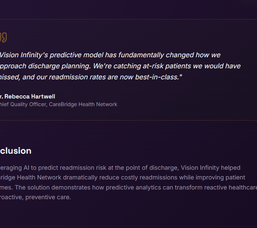Click the gold quotation mark icon
Image resolution: width=257 pixels, height=228 pixels.
coord(3,37)
